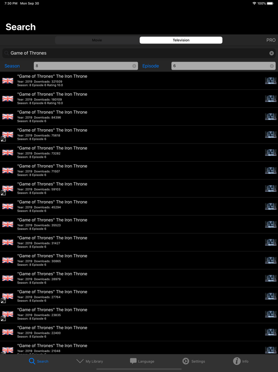Open the Settings tab
The height and width of the screenshot is (372, 278).
[x=194, y=361]
